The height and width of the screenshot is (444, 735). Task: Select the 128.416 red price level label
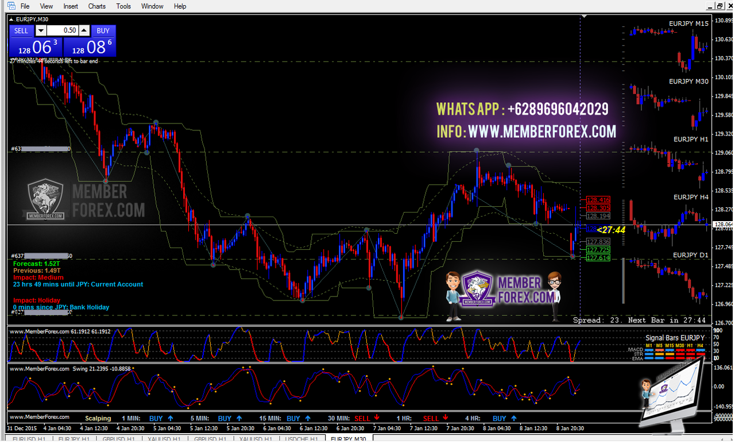coord(598,200)
